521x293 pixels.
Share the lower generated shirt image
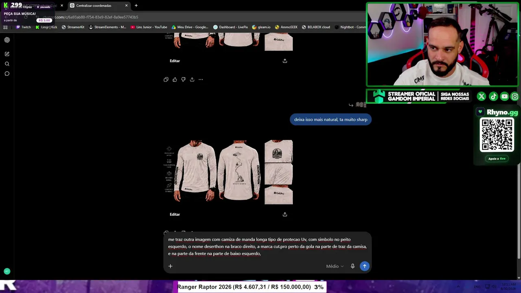285,214
